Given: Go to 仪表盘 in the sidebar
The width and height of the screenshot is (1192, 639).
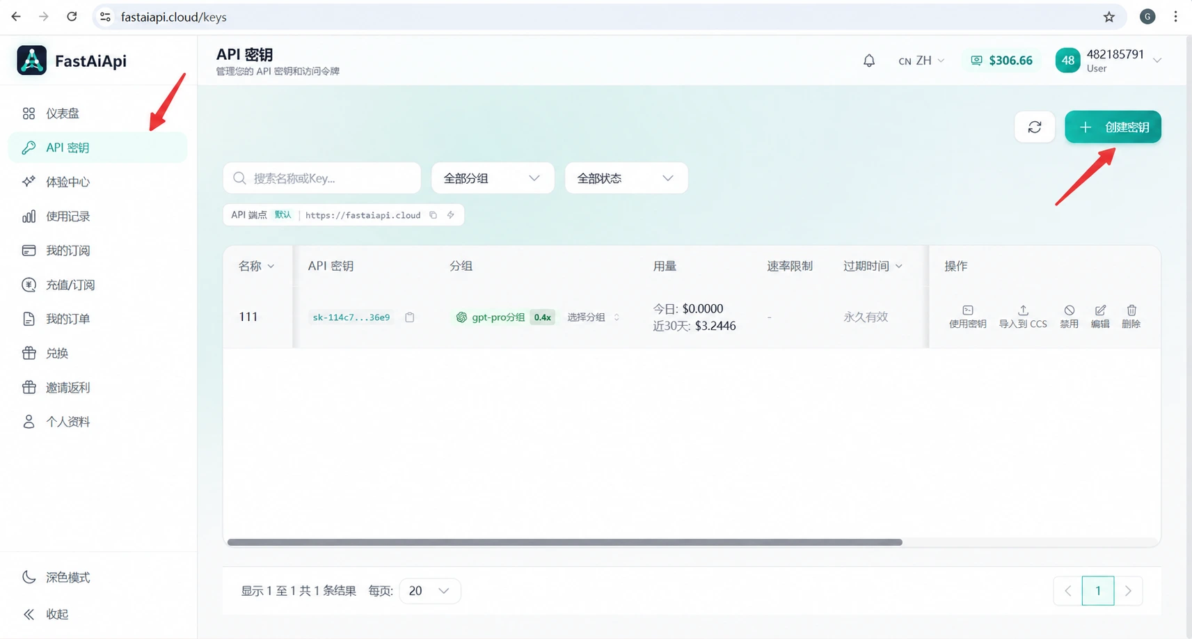Looking at the screenshot, I should (97, 113).
